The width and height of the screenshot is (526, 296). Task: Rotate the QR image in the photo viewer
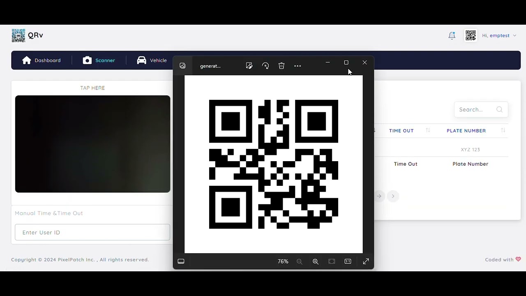point(265,66)
